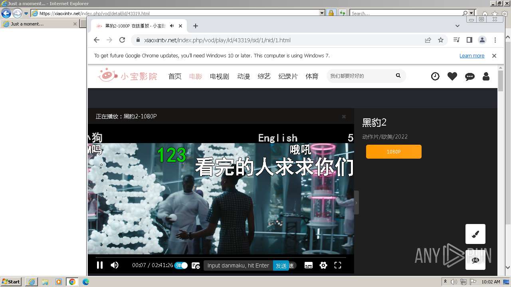The image size is (511, 287).
Task: Open the Windows Start menu
Action: pos(11,282)
